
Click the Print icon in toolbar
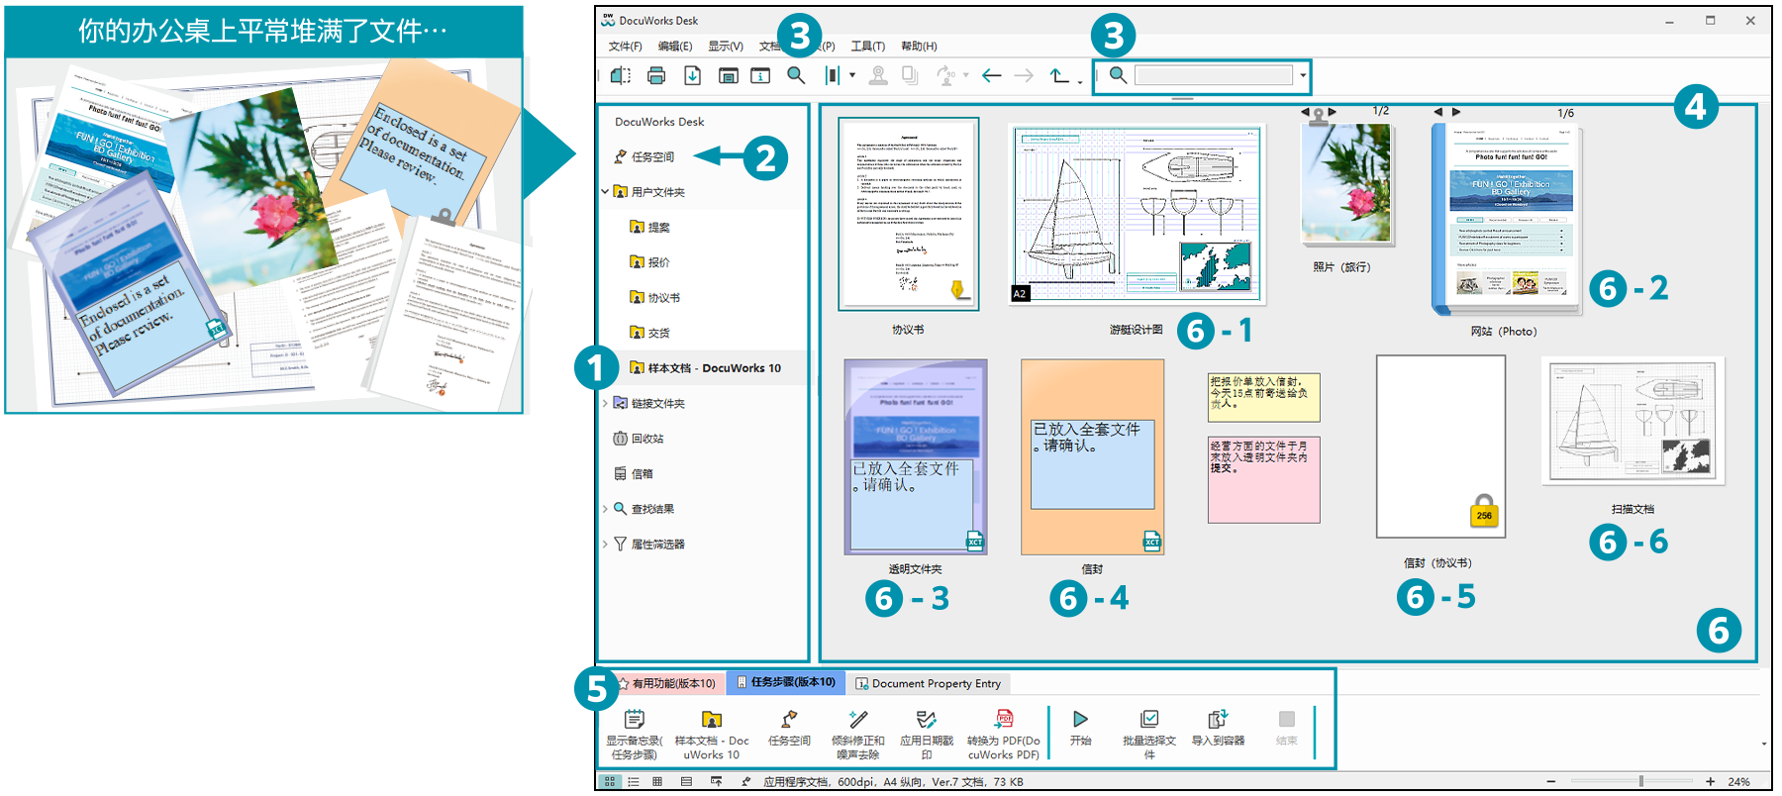pos(655,75)
